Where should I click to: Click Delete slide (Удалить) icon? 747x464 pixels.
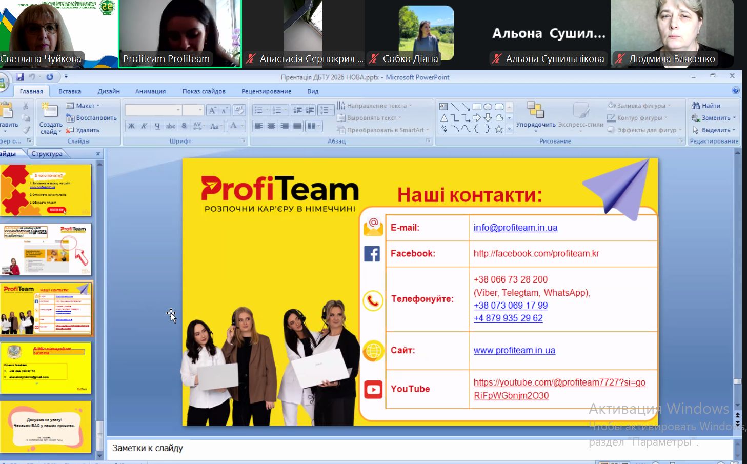tap(70, 130)
